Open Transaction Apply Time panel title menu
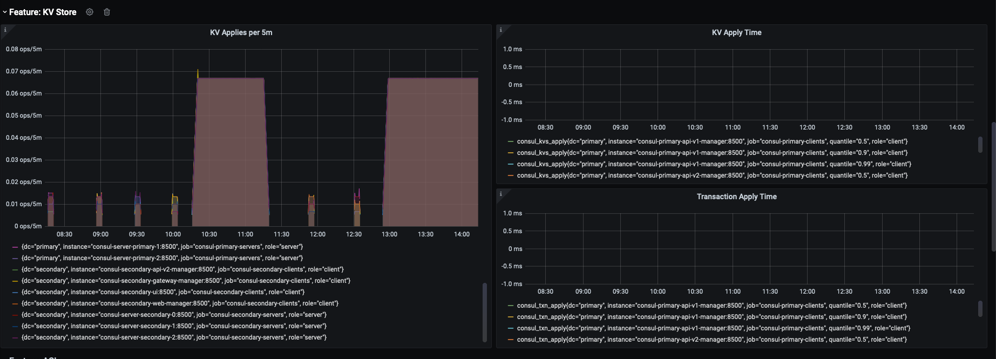The height and width of the screenshot is (359, 996). [736, 197]
